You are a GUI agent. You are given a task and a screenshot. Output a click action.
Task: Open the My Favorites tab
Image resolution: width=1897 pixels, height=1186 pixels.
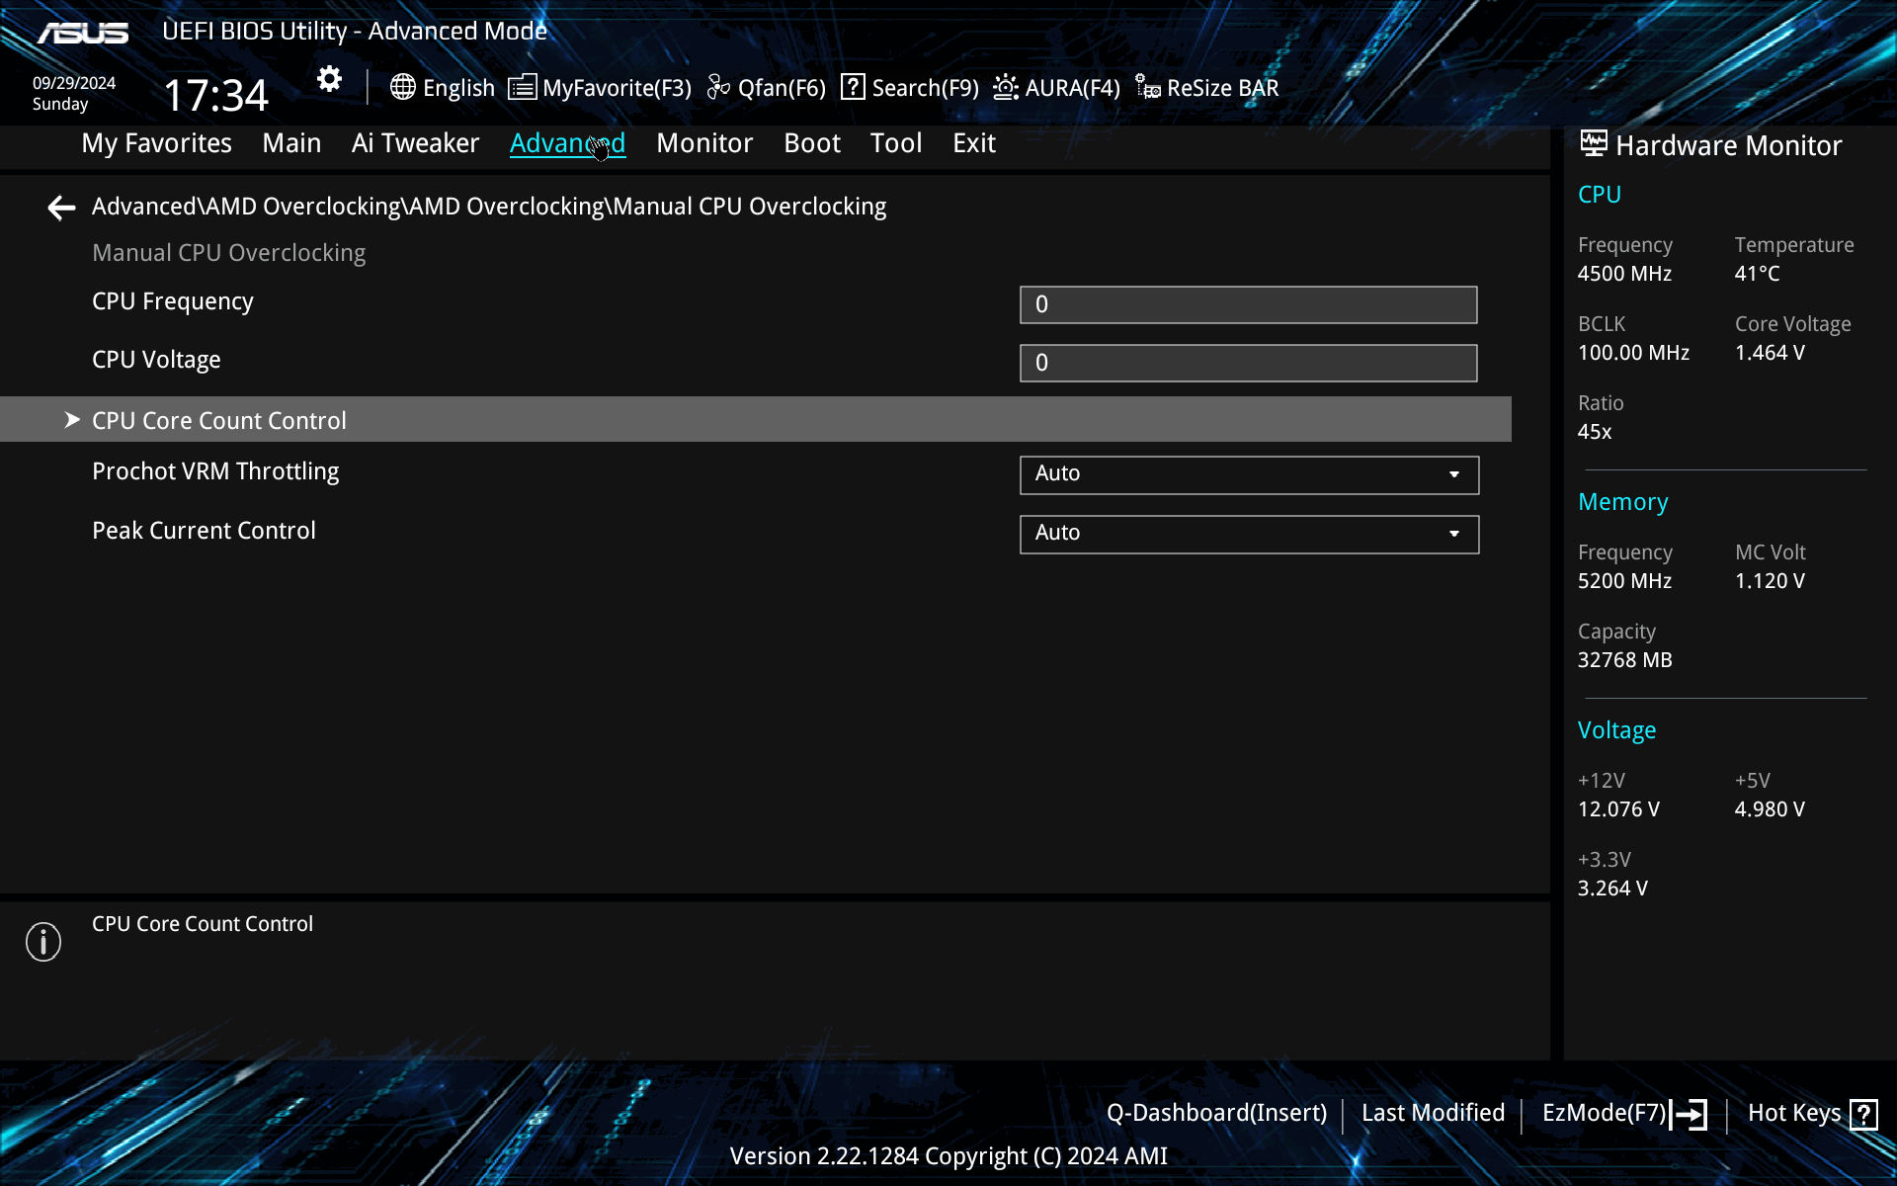(156, 143)
